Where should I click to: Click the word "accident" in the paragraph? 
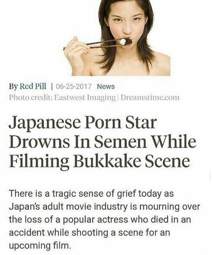click(x=27, y=233)
